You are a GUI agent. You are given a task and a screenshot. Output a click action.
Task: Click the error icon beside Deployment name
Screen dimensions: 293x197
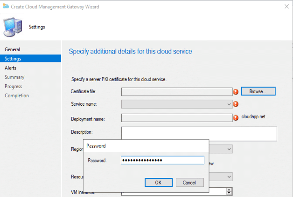tap(236, 118)
